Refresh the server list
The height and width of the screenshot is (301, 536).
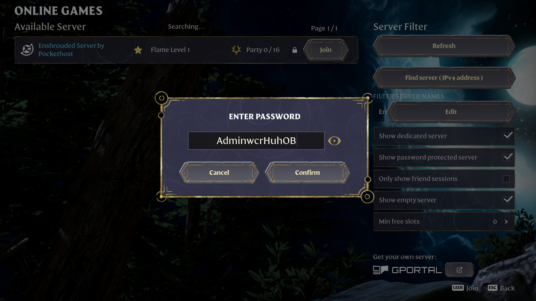444,46
